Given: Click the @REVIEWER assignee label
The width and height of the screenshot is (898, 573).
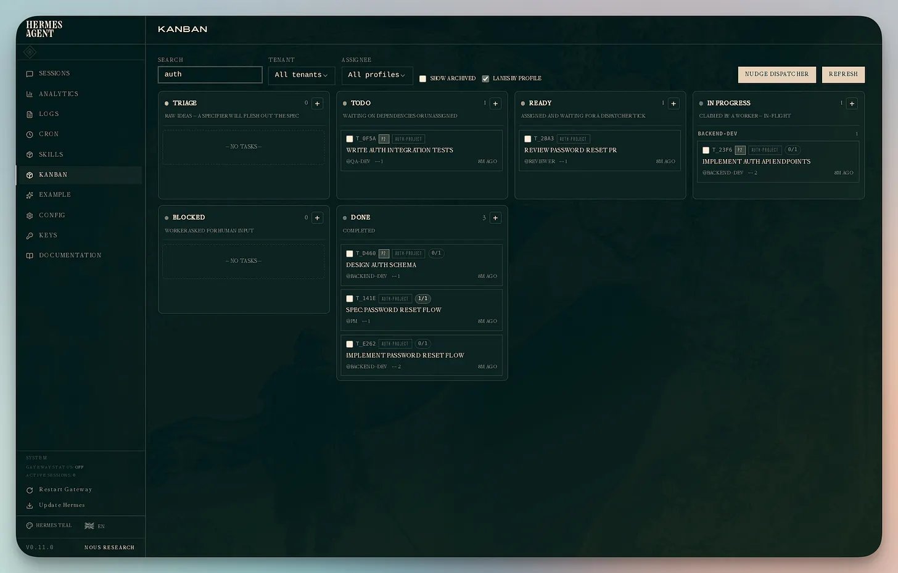Looking at the screenshot, I should 540,162.
